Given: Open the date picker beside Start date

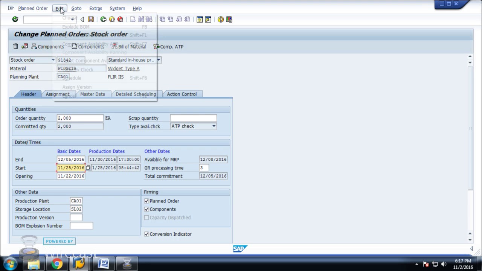Looking at the screenshot, I should 88,168.
